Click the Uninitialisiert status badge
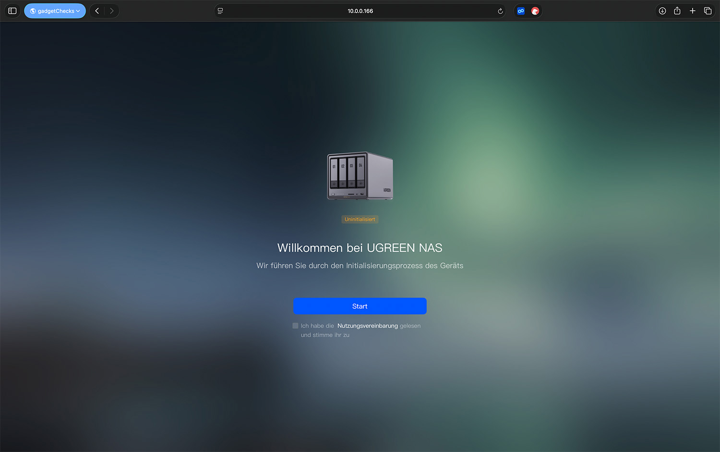 point(360,220)
